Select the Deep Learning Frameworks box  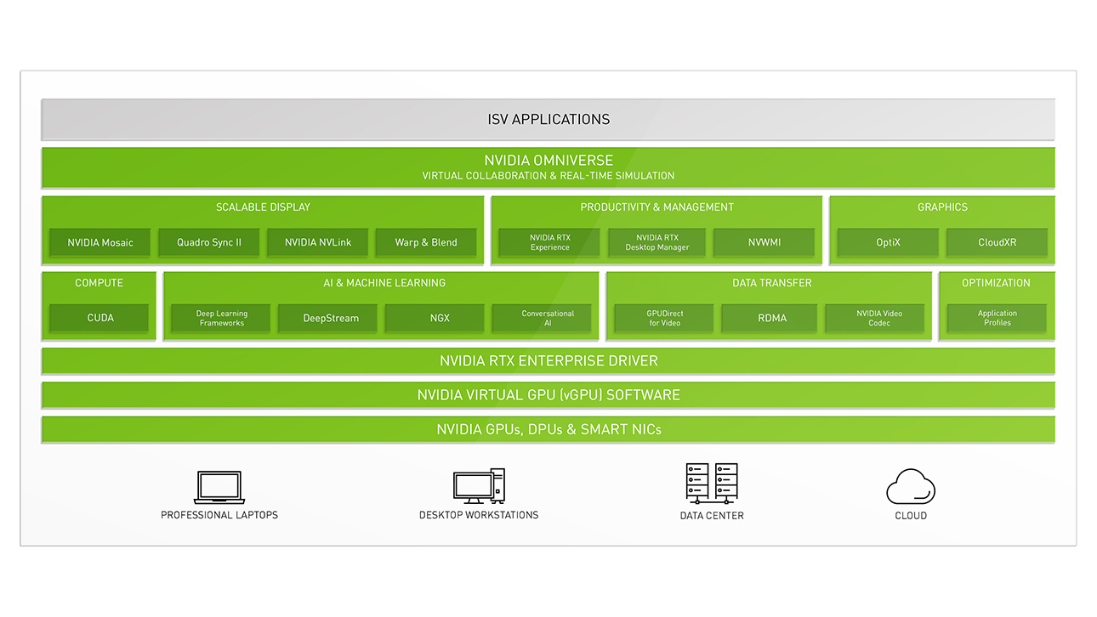pos(221,318)
